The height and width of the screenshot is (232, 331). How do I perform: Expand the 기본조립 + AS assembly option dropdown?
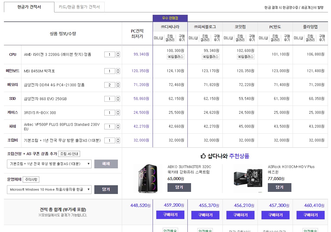[x=49, y=164]
